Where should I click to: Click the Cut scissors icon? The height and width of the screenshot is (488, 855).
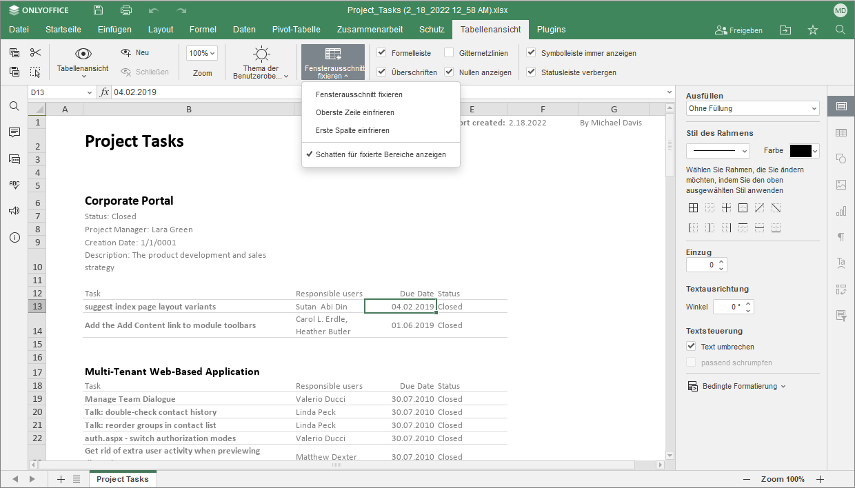pos(36,52)
